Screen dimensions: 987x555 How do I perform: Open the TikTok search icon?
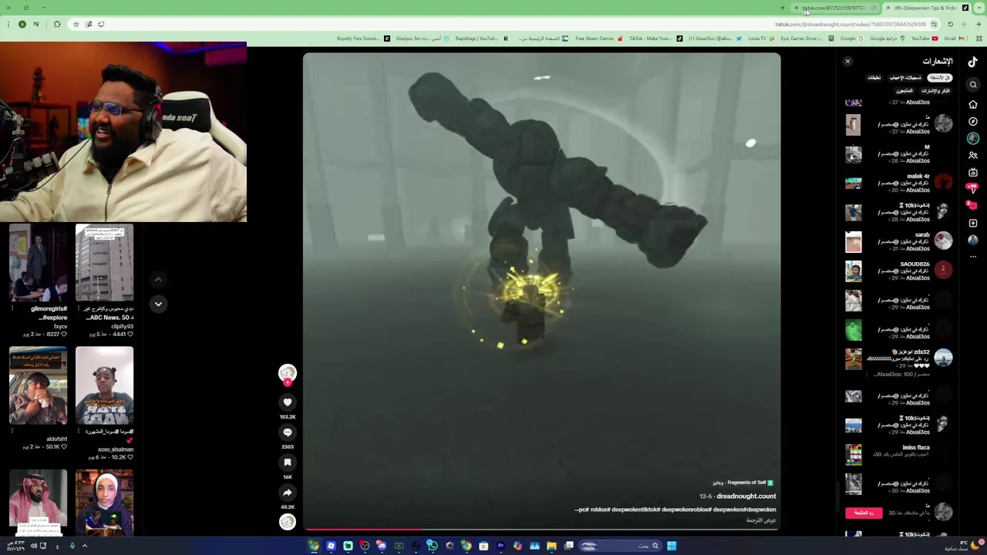coord(973,85)
